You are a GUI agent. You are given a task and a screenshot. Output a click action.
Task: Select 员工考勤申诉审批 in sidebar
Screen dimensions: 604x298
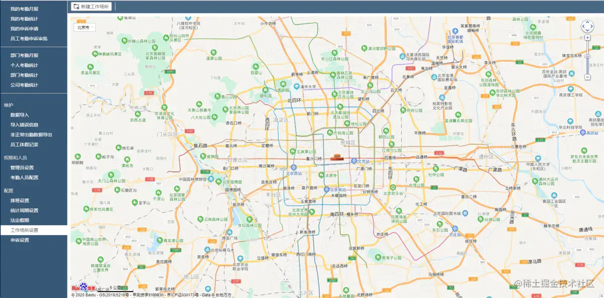[x=29, y=39]
